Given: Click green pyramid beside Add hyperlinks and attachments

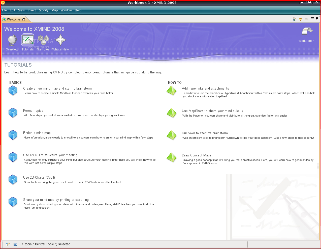Looking at the screenshot, I should point(172,91).
